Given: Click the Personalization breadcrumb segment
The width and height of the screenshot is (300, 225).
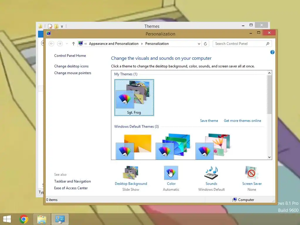Looking at the screenshot, I should point(157,44).
